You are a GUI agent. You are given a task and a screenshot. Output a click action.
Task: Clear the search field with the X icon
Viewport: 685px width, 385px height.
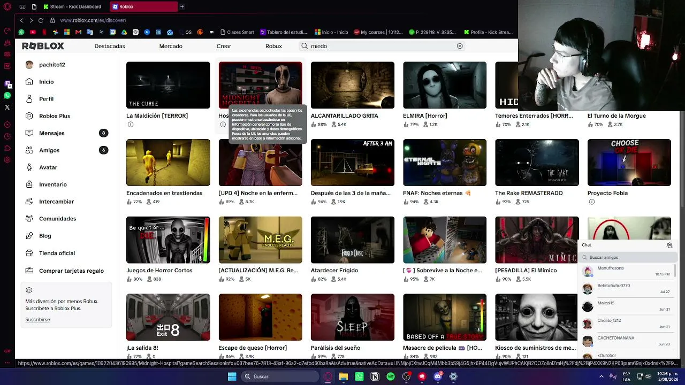click(460, 46)
